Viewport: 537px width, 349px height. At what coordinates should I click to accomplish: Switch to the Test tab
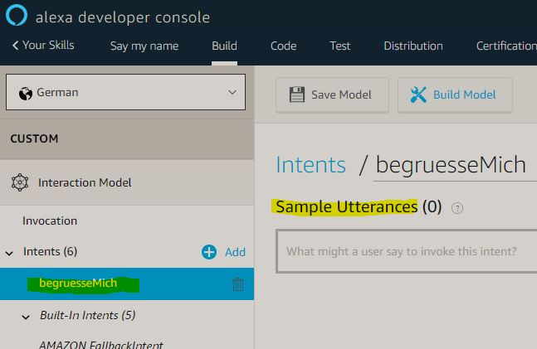pos(339,46)
